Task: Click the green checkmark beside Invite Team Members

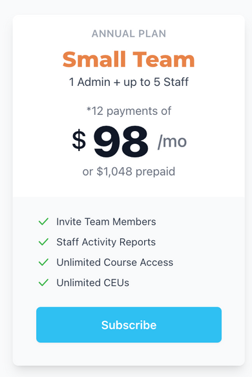Action: [x=43, y=221]
